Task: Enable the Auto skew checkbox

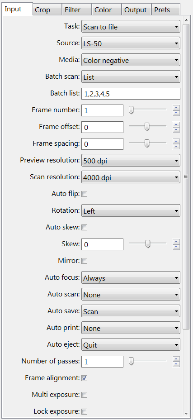Action: coord(85,228)
